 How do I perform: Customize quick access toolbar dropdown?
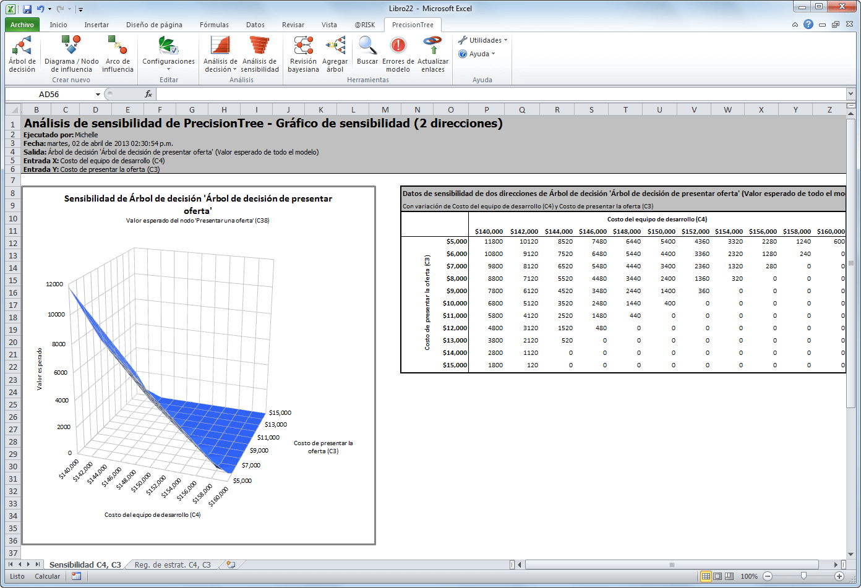tap(81, 9)
